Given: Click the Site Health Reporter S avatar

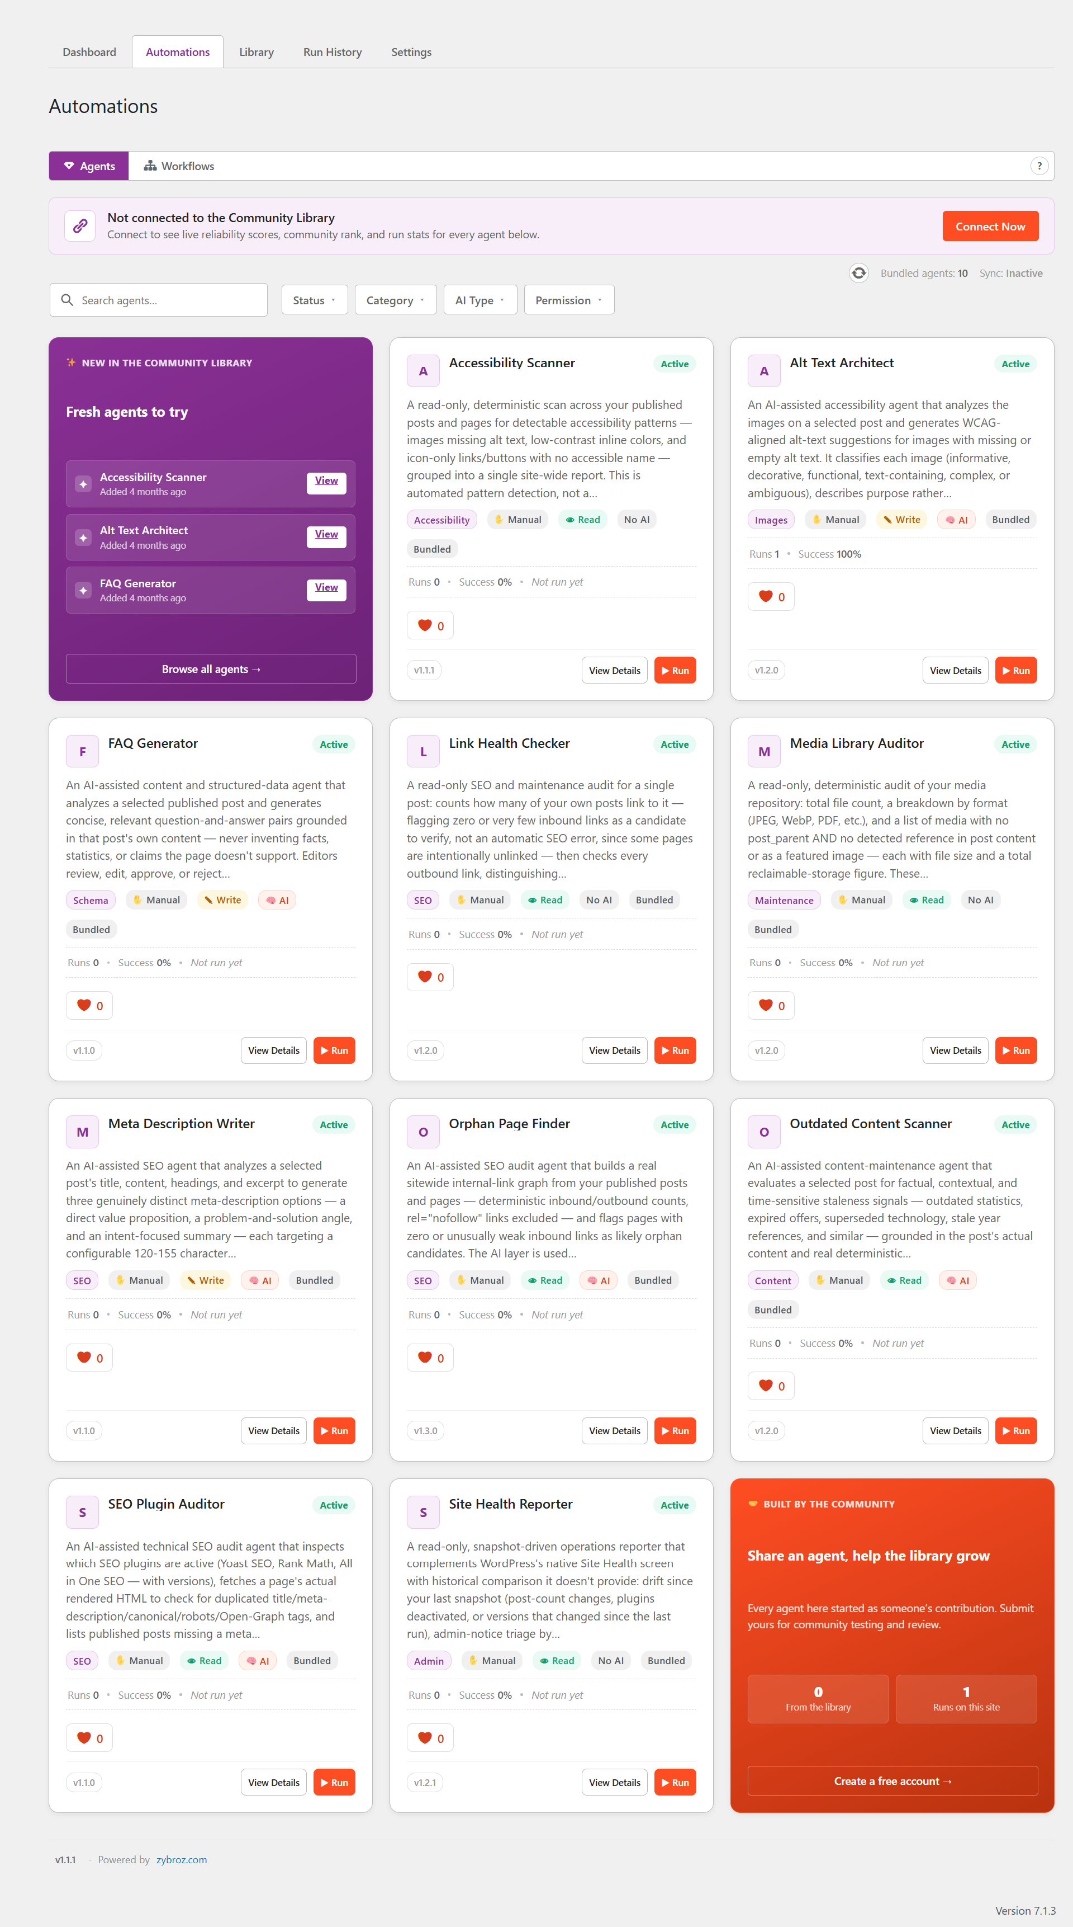Looking at the screenshot, I should [x=423, y=1513].
